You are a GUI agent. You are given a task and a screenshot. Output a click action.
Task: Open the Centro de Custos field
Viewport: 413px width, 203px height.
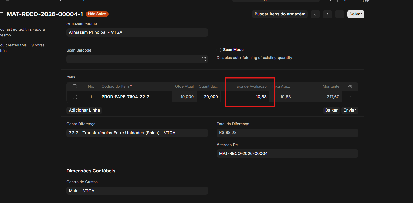click(x=137, y=191)
